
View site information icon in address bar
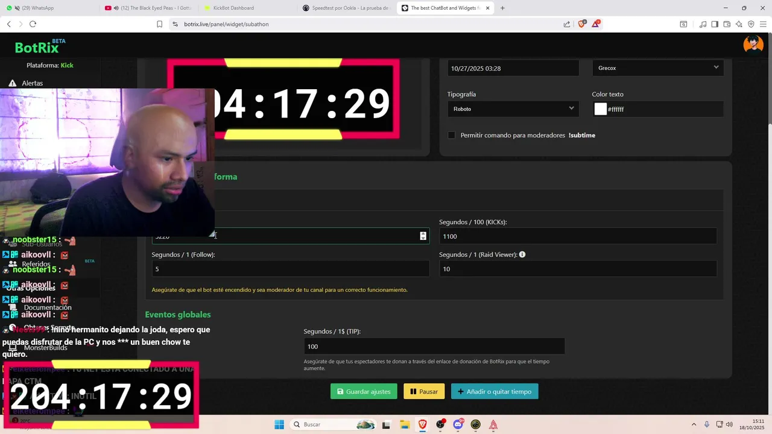pyautogui.click(x=175, y=24)
